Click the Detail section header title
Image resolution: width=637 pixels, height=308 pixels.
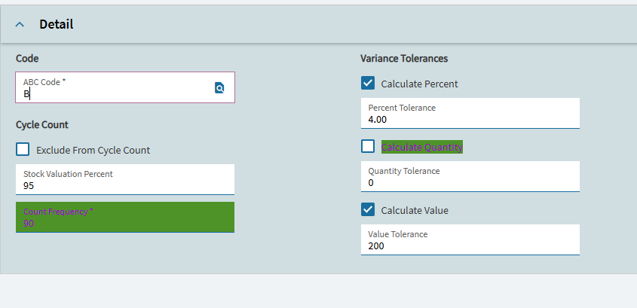pyautogui.click(x=57, y=24)
